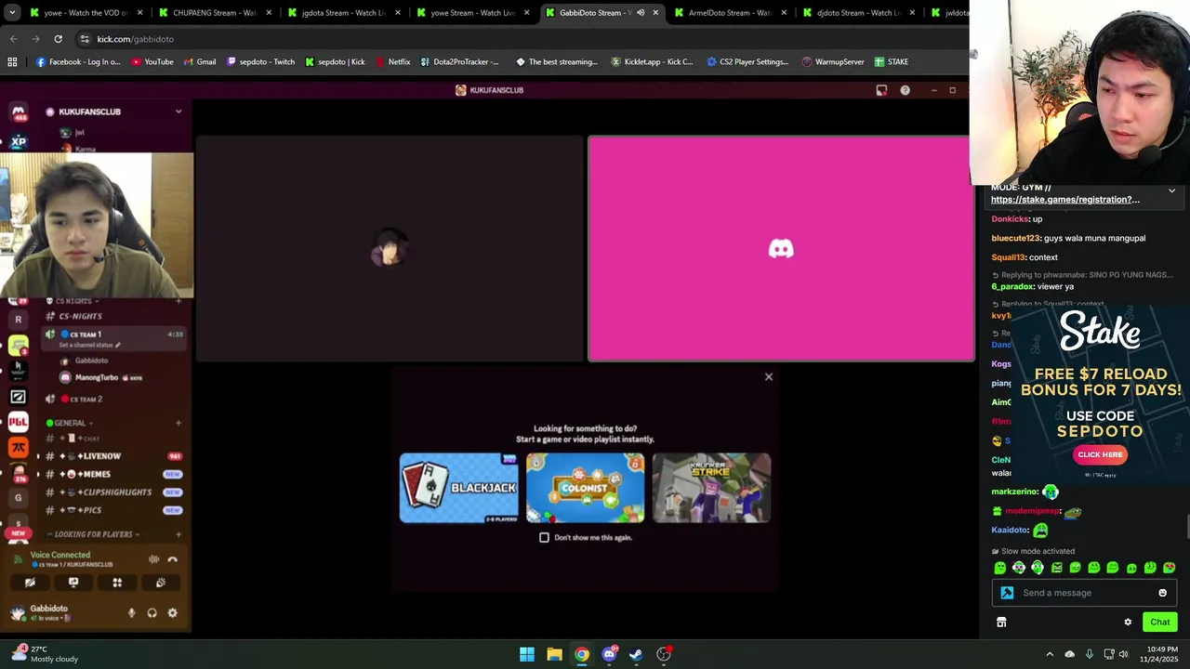Open the Kick chat shop icon

pos(1001,623)
